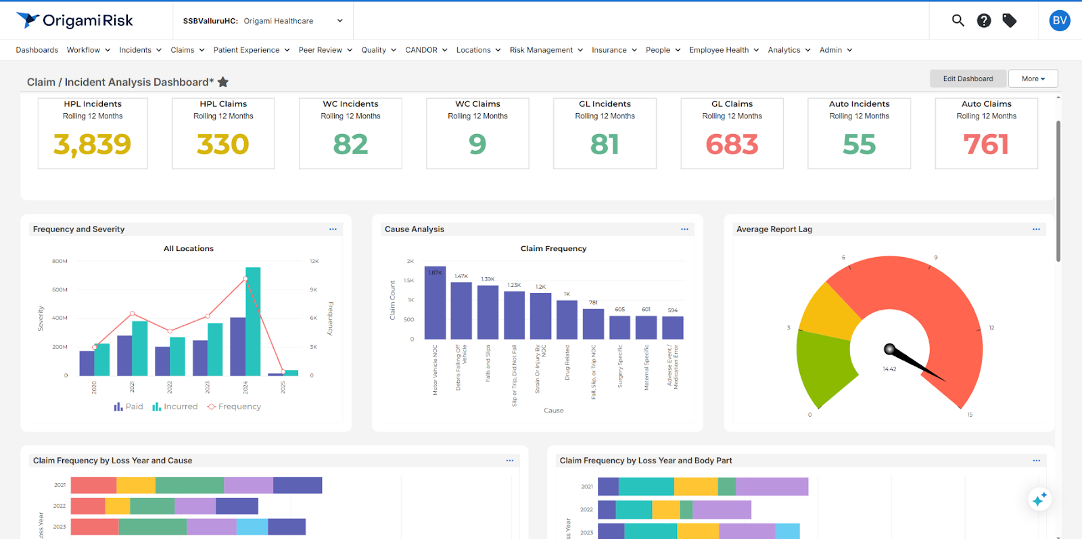Image resolution: width=1082 pixels, height=539 pixels.
Task: Click the Motor Vehicle NOC bar
Action: pyautogui.click(x=435, y=302)
